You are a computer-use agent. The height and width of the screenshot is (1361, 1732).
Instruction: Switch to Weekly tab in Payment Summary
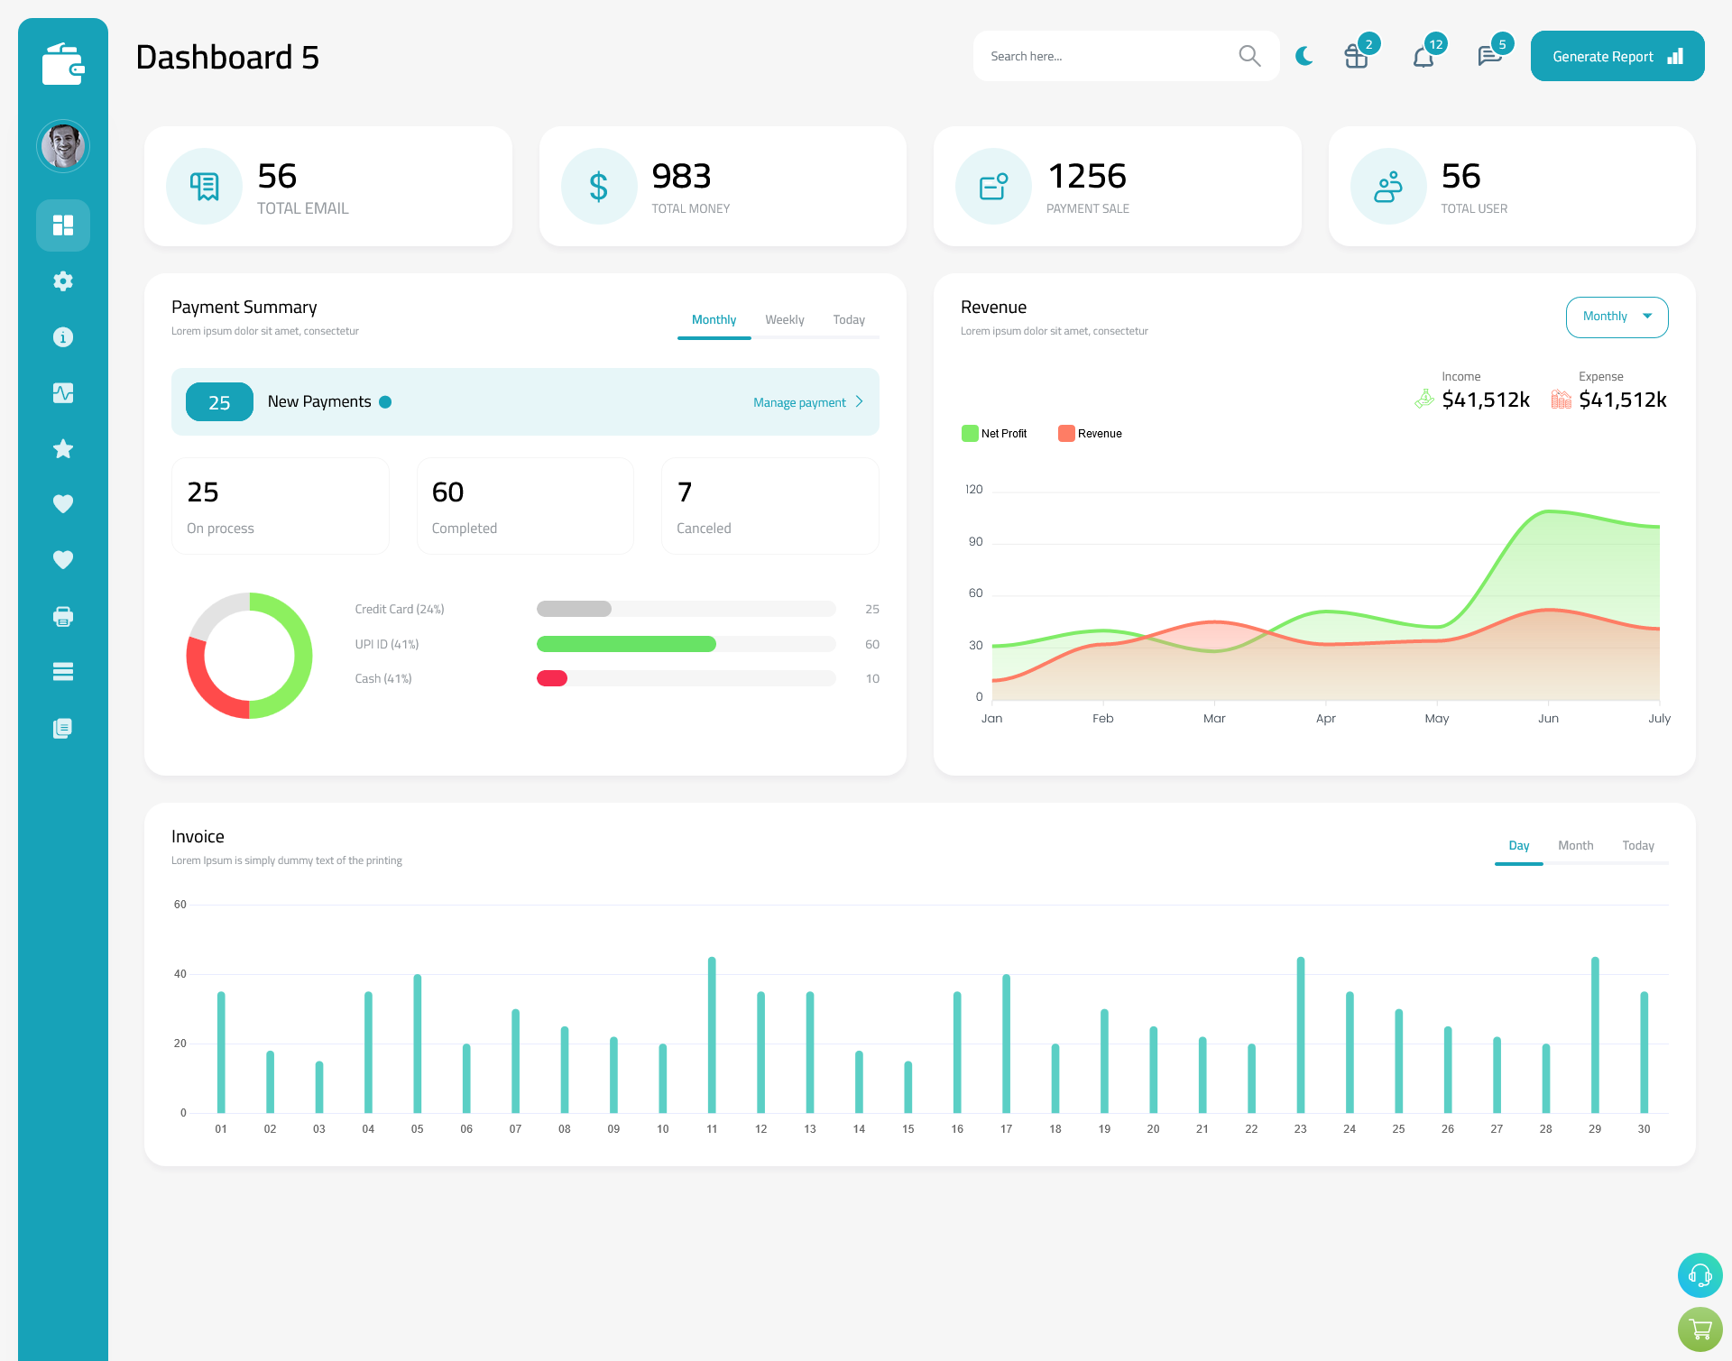pyautogui.click(x=783, y=319)
